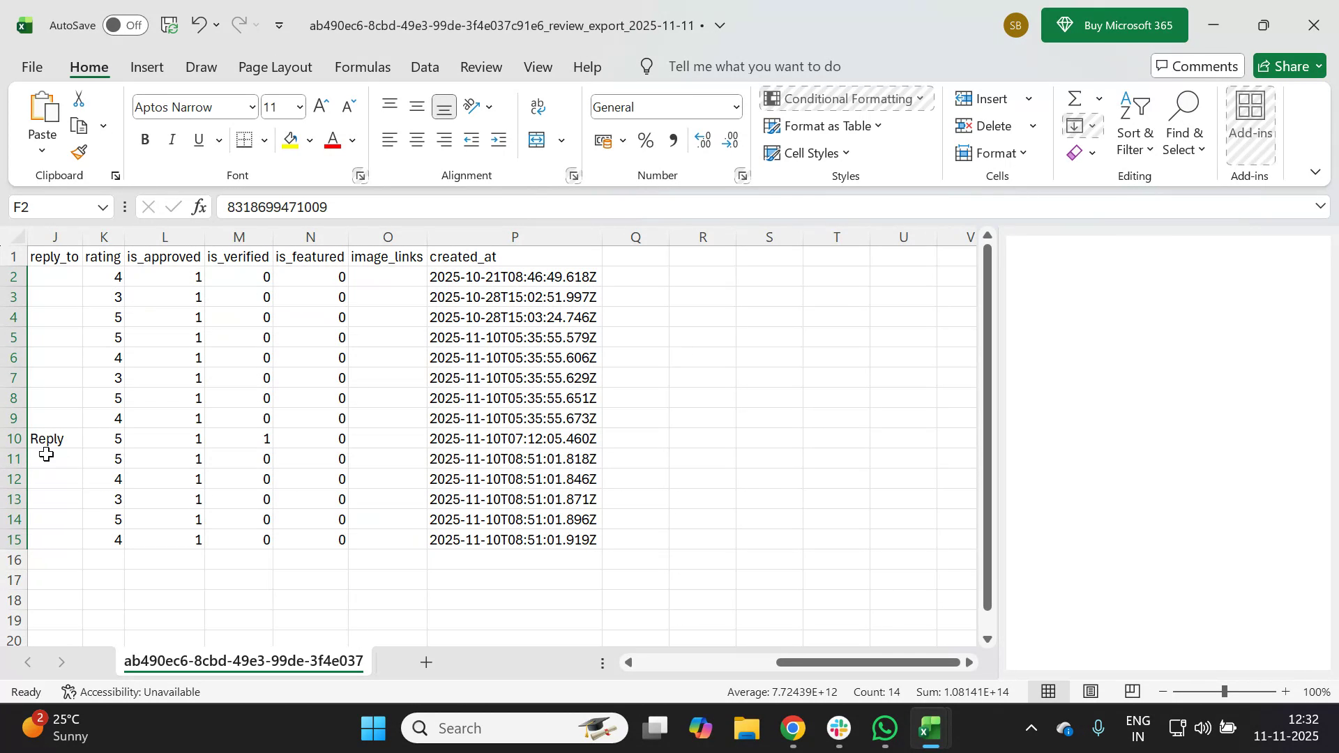Toggle italic formatting

(172, 139)
